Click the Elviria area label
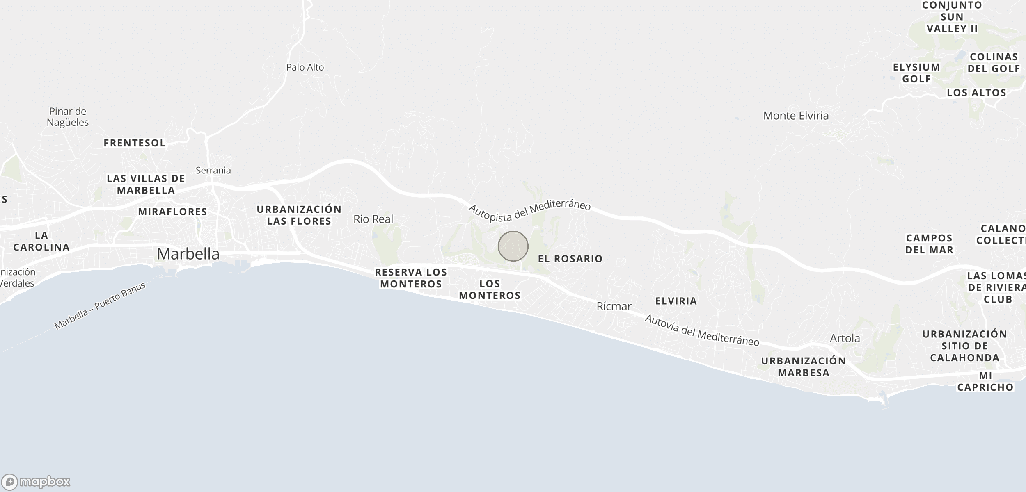Viewport: 1026px width, 492px height. click(676, 301)
